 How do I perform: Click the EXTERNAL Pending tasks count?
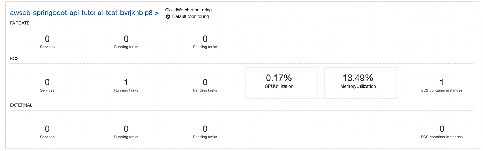tap(205, 129)
